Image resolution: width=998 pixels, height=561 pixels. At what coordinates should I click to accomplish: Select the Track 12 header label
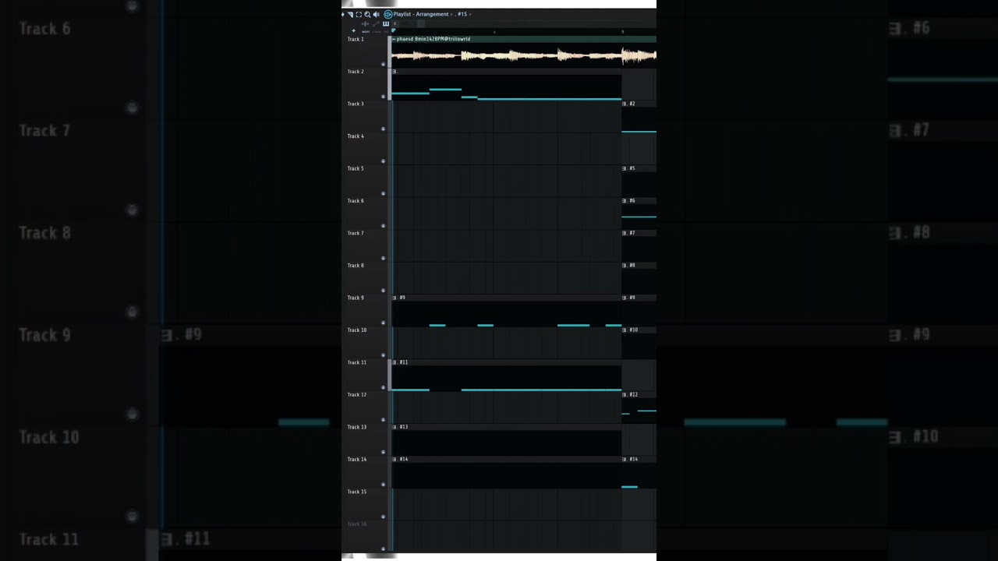[x=357, y=395]
